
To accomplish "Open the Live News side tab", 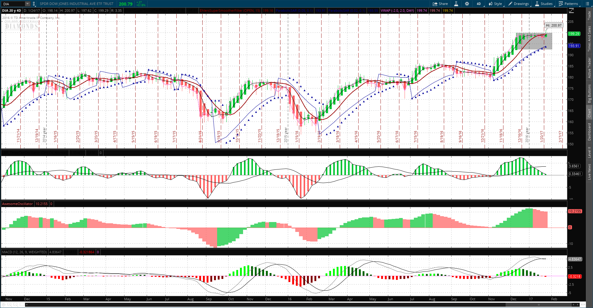I will pyautogui.click(x=589, y=172).
